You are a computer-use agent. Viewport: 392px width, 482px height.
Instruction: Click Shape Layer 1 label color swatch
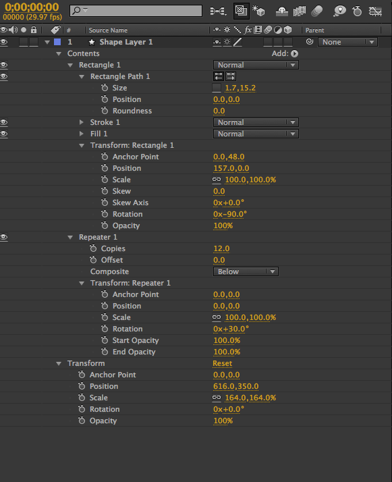click(57, 42)
